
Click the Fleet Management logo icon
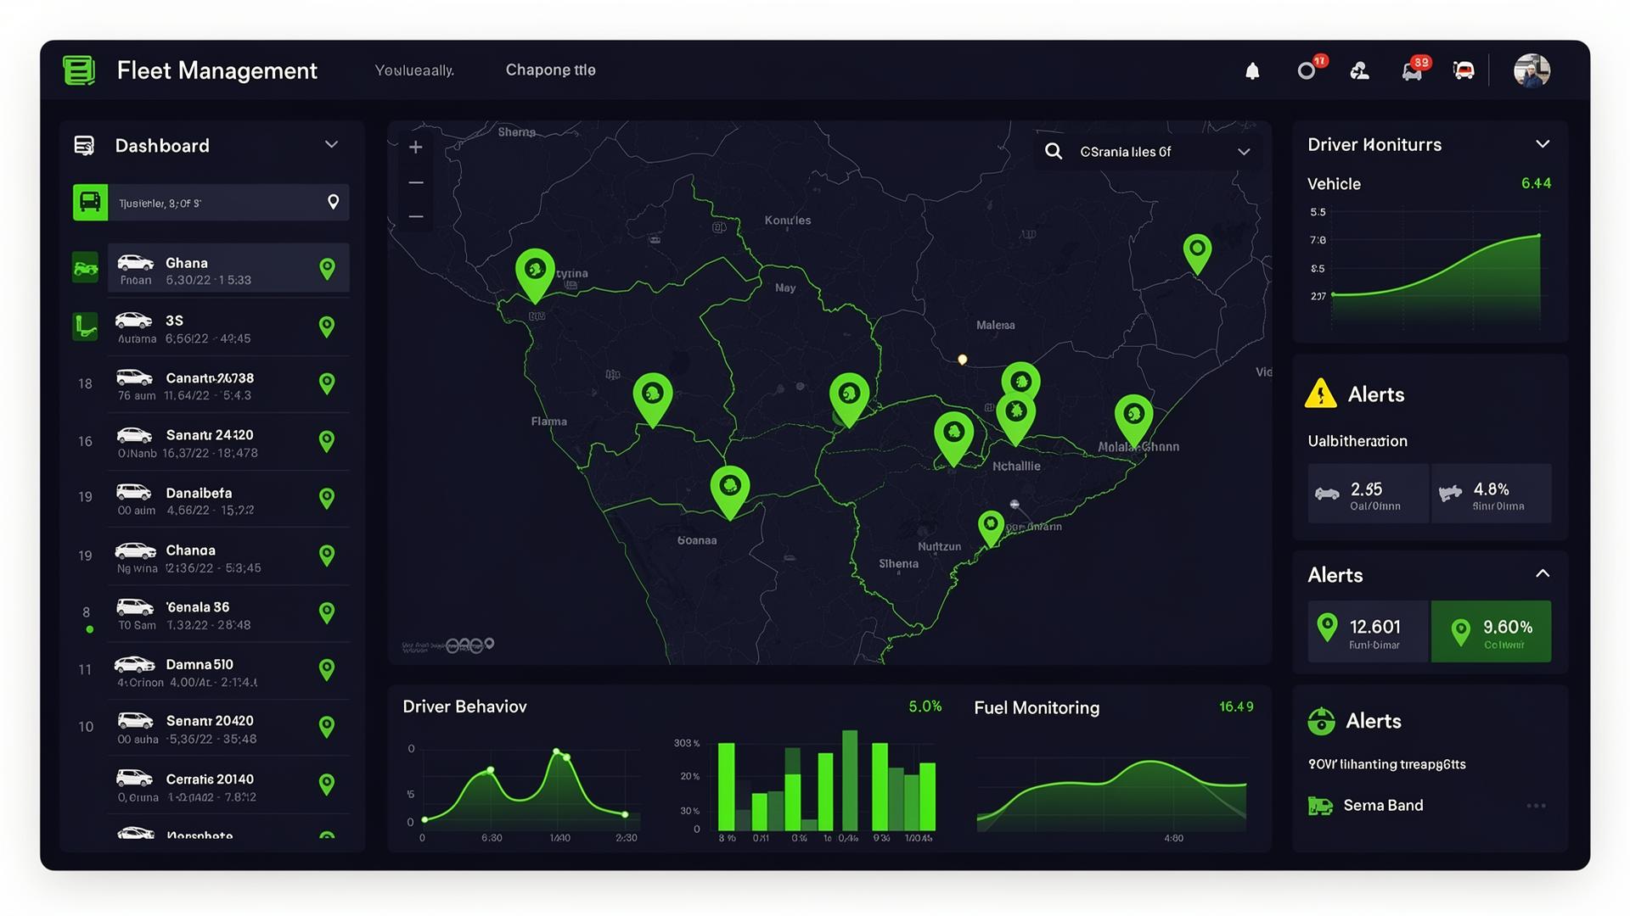pyautogui.click(x=79, y=70)
